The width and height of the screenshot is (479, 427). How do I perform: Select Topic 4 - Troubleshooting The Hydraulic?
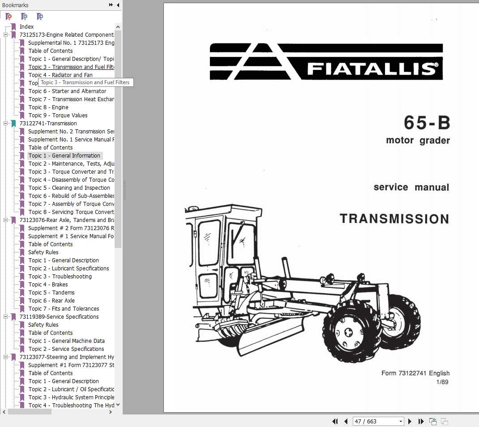pyautogui.click(x=71, y=406)
